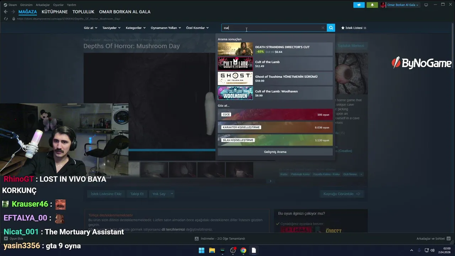The image size is (455, 256).
Task: Open İstek Listesi wishlist link
Action: point(354,28)
